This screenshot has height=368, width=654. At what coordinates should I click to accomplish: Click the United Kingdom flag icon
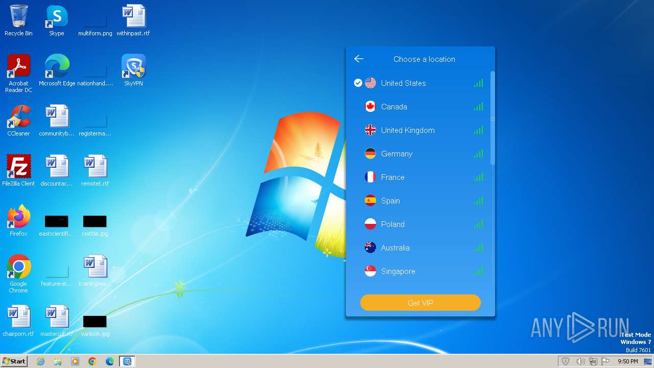(370, 130)
